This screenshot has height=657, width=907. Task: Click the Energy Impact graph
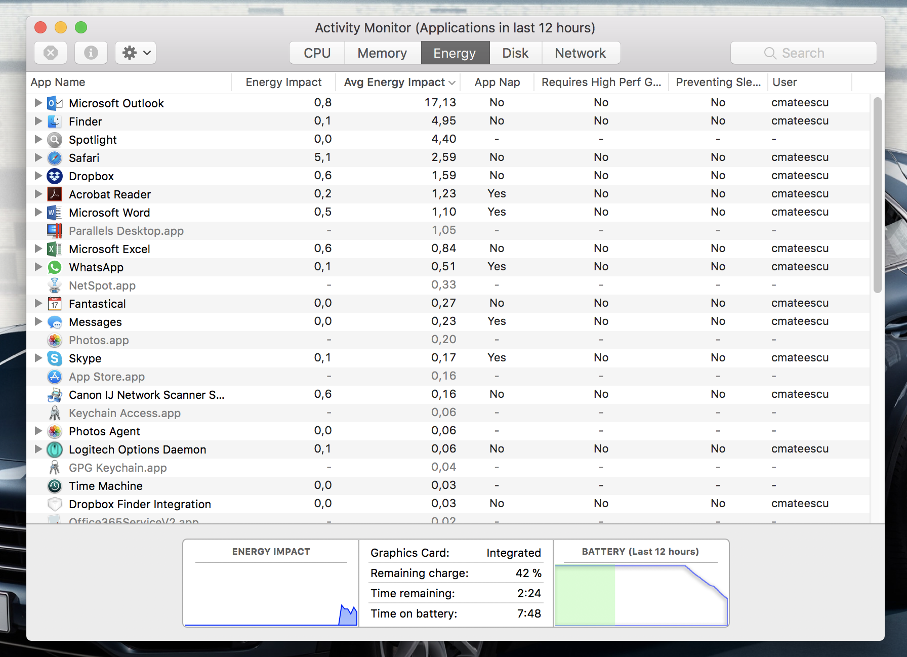coord(271,595)
